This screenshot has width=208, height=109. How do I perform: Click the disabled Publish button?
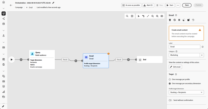click(199, 5)
